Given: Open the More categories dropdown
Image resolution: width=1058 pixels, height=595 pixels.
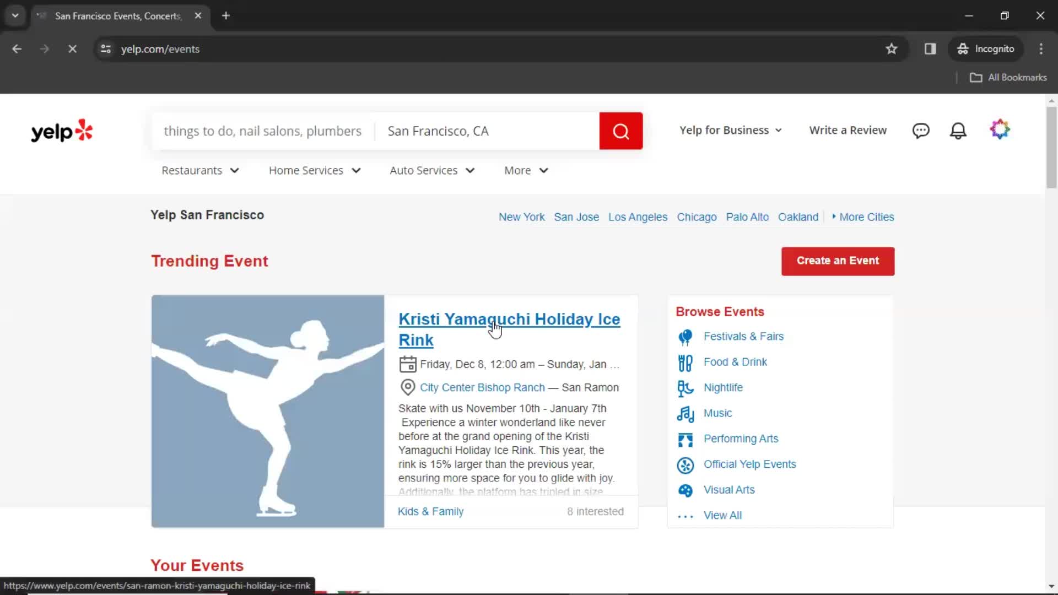Looking at the screenshot, I should tap(525, 170).
